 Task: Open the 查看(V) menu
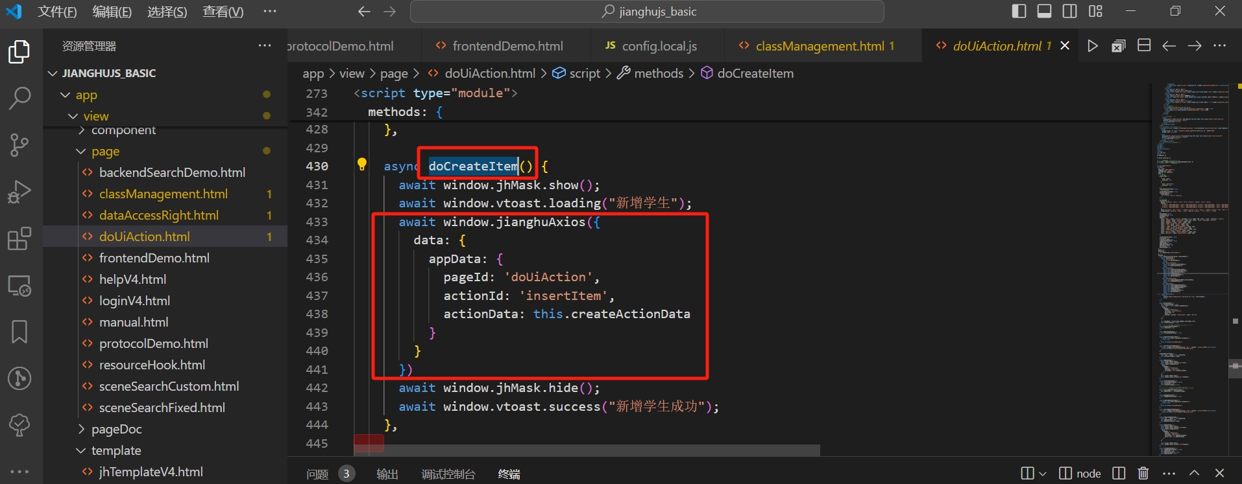(x=223, y=12)
